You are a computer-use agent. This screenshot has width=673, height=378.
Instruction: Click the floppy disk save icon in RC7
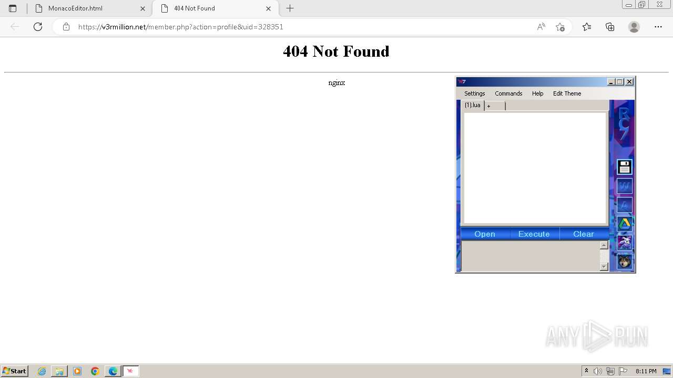click(624, 167)
